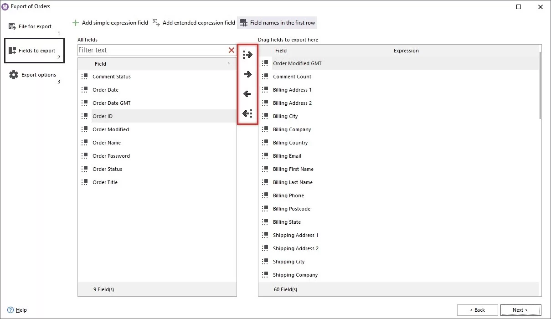Toggle Field names in the first row
This screenshot has height=319, width=551.
pos(277,22)
